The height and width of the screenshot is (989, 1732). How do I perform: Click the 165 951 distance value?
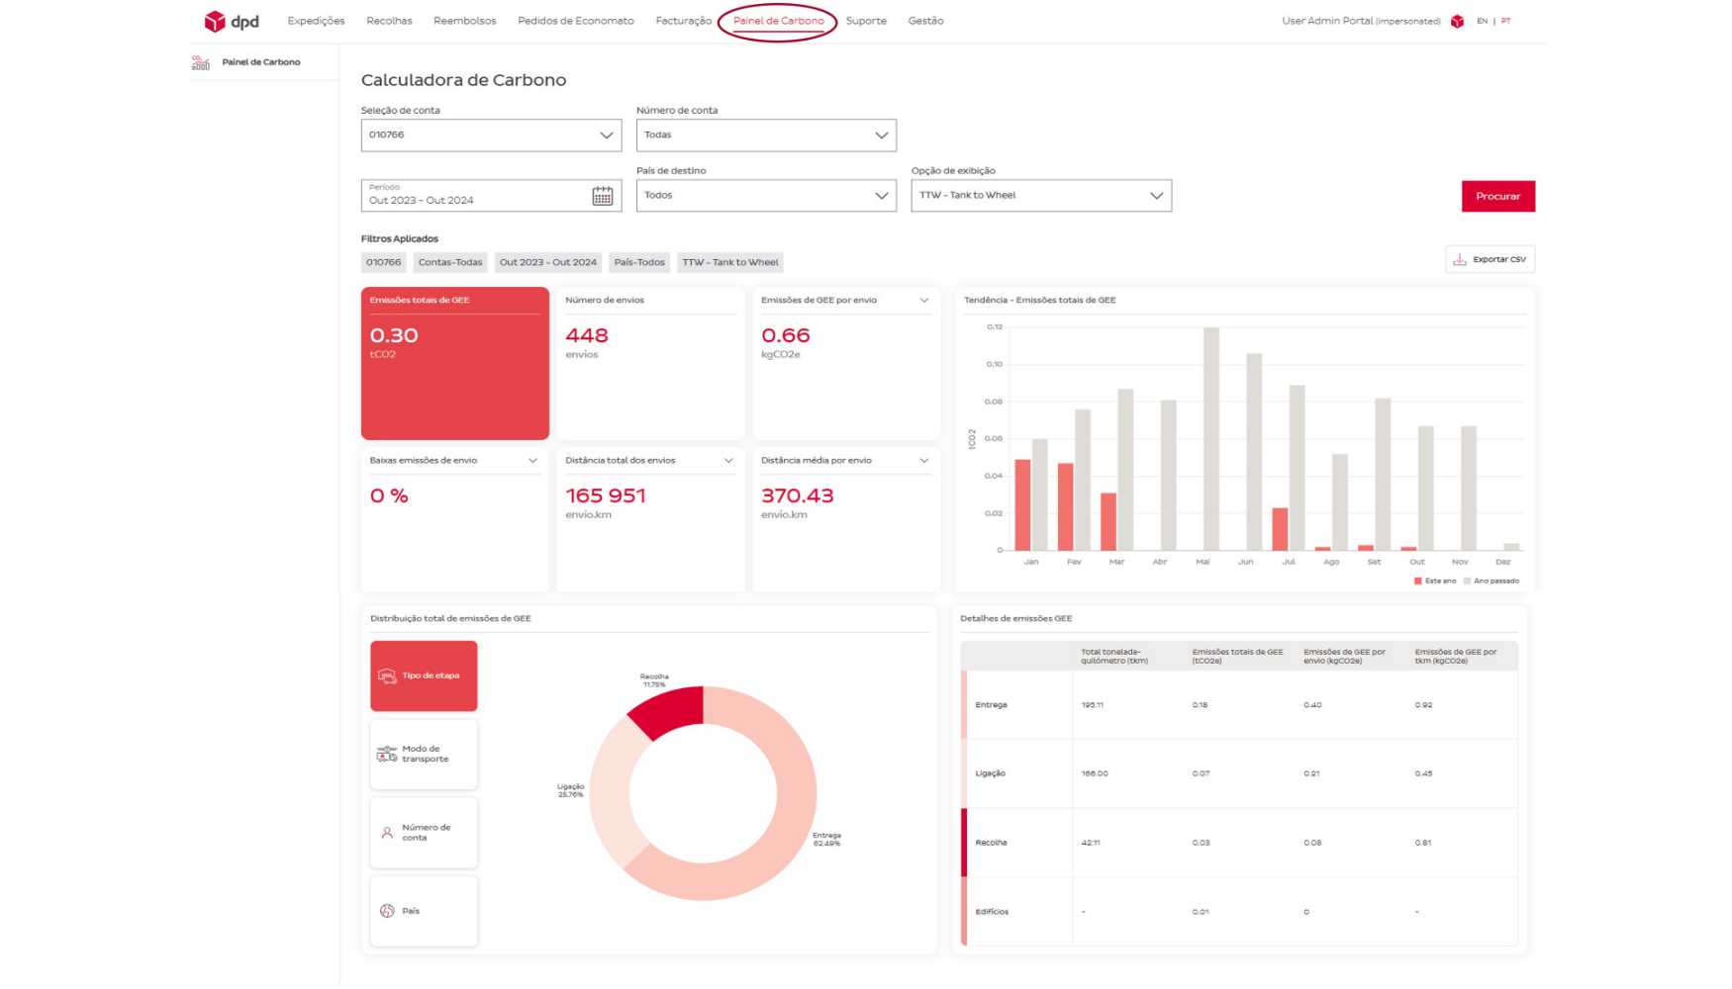606,496
